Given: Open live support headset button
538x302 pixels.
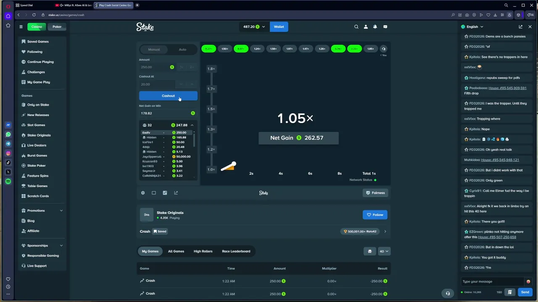Looking at the screenshot, I should (x=448, y=294).
